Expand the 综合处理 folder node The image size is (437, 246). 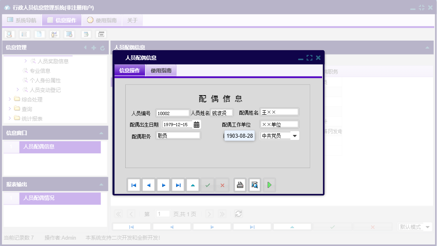pyautogui.click(x=10, y=99)
